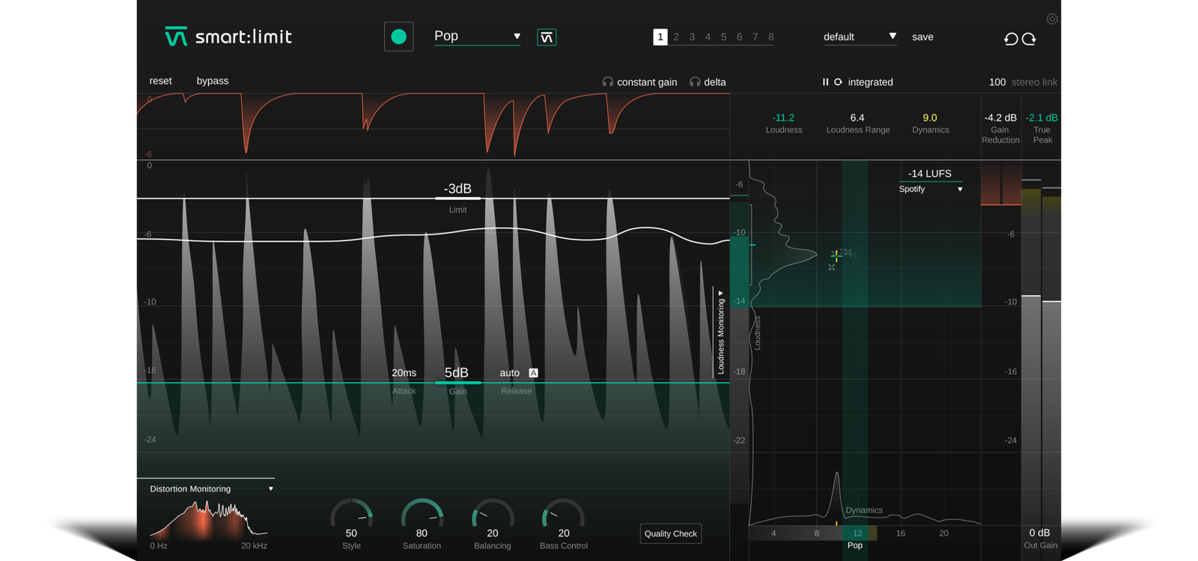Click the distortion monitoring spectrum display

208,520
